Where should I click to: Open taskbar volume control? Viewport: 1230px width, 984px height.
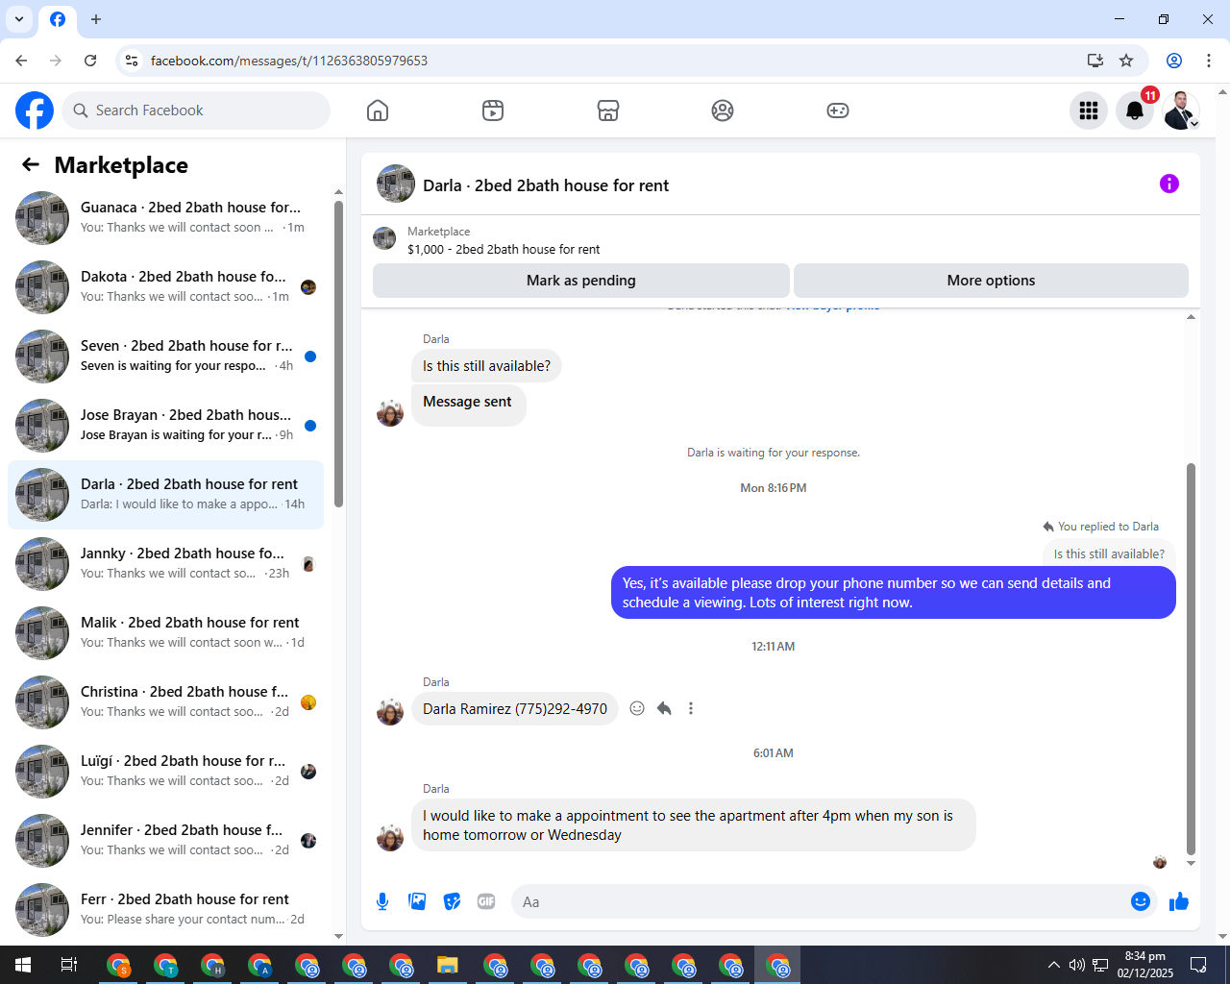tap(1077, 965)
